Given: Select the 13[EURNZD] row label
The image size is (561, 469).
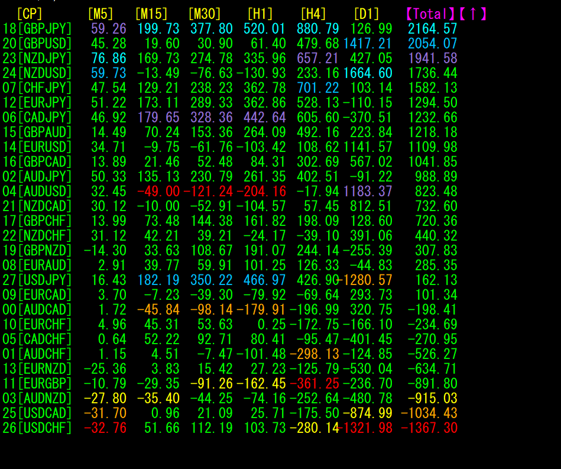Looking at the screenshot, I should (x=37, y=369).
